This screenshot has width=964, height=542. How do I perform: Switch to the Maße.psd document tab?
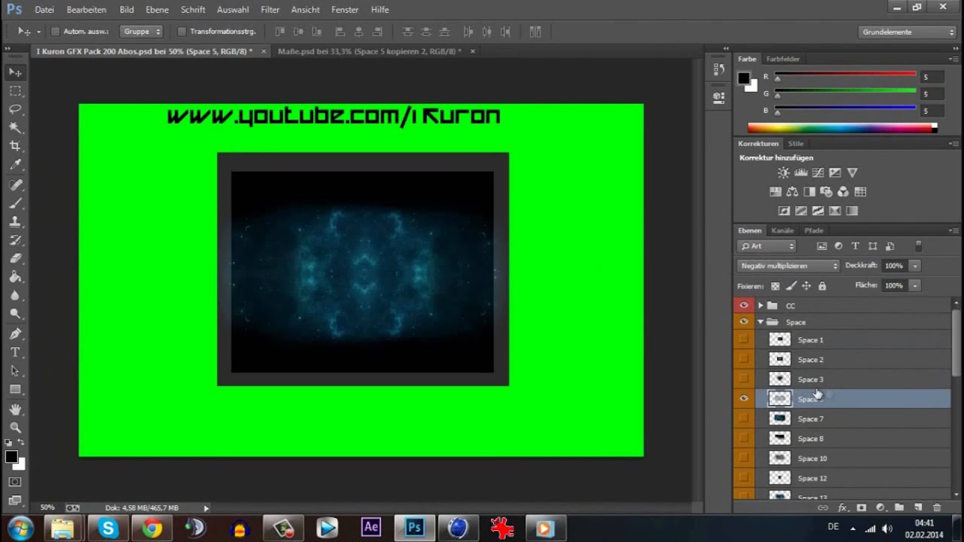(369, 51)
